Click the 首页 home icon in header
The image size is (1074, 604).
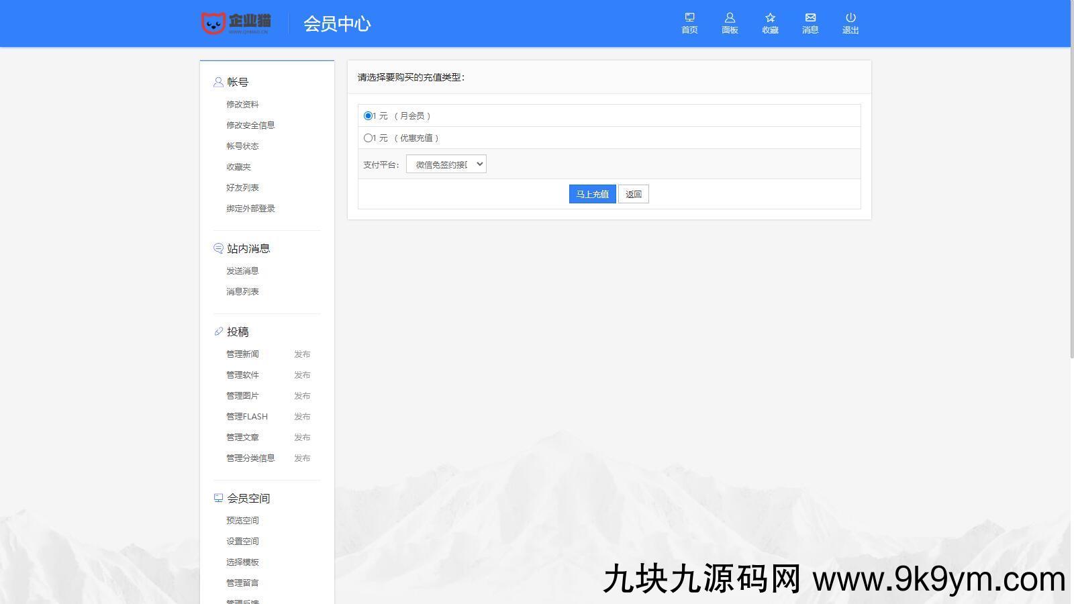coord(689,18)
